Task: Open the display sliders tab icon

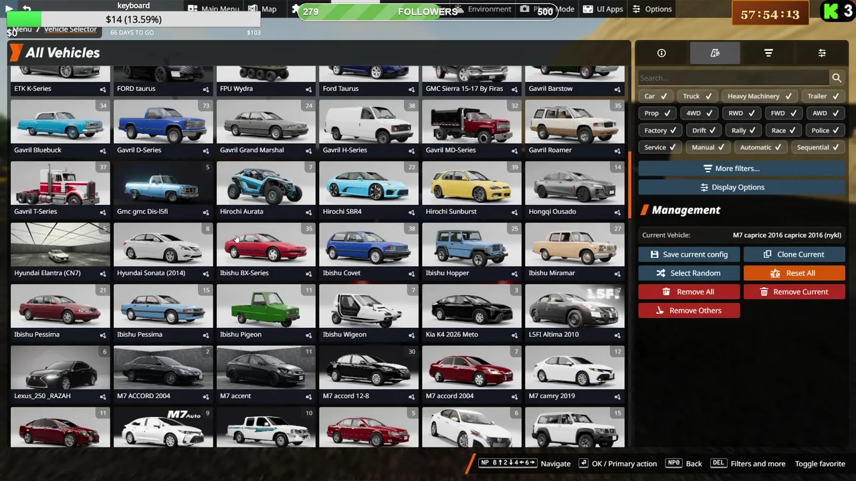Action: click(x=822, y=53)
